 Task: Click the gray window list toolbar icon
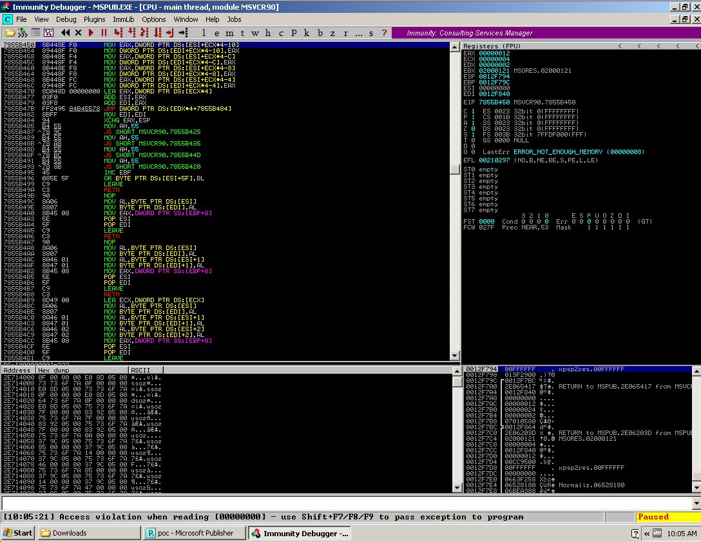[x=36, y=33]
